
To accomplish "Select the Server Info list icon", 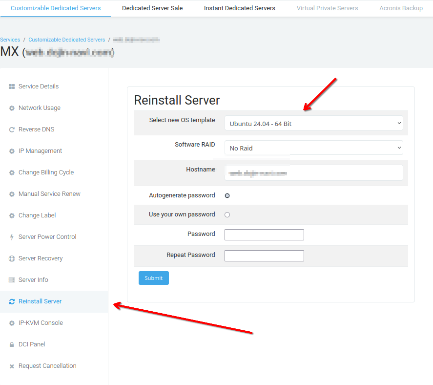I will (12, 279).
